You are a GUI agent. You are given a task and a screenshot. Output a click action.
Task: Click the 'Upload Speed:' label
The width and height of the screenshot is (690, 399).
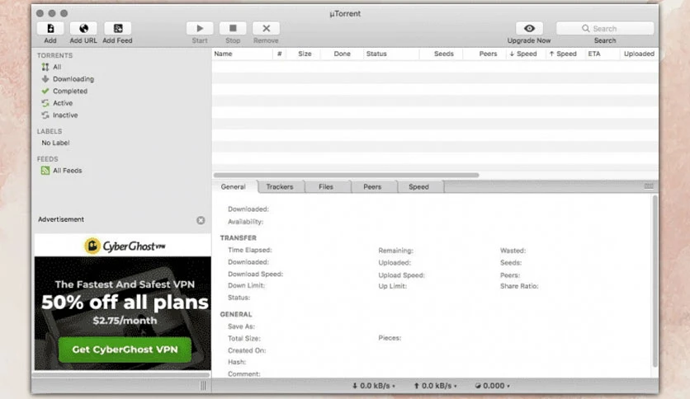coord(401,275)
